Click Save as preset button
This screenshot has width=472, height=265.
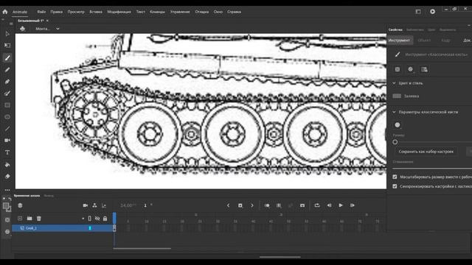pyautogui.click(x=426, y=152)
